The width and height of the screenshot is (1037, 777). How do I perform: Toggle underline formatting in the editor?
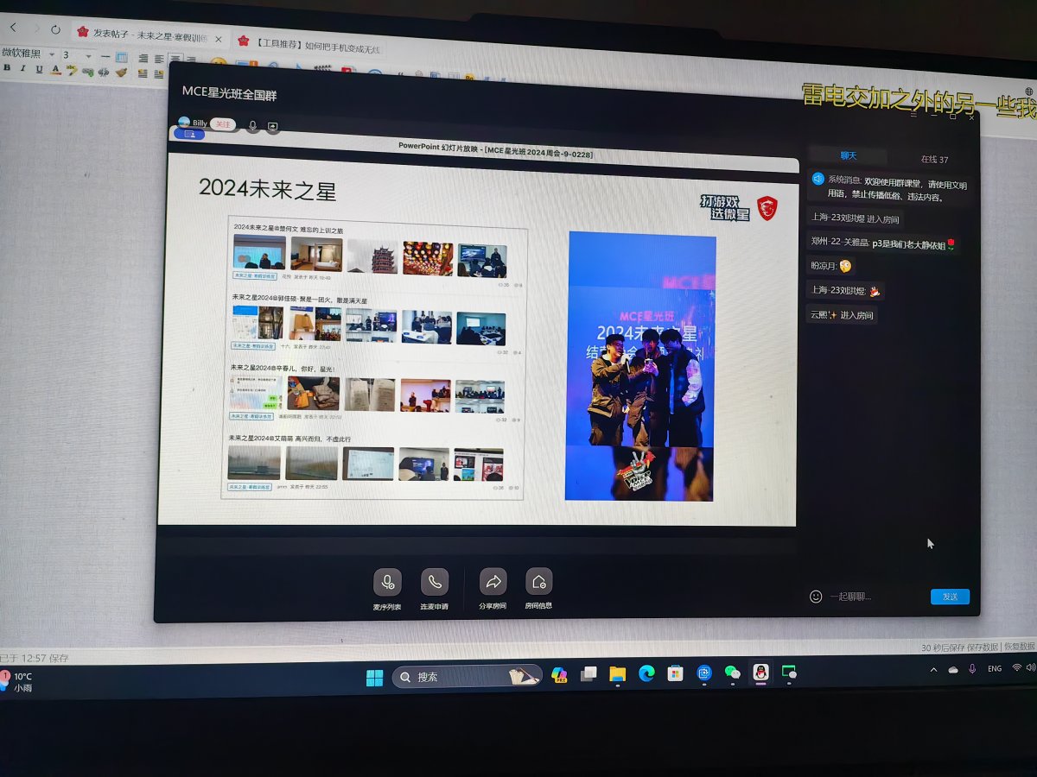[x=38, y=69]
